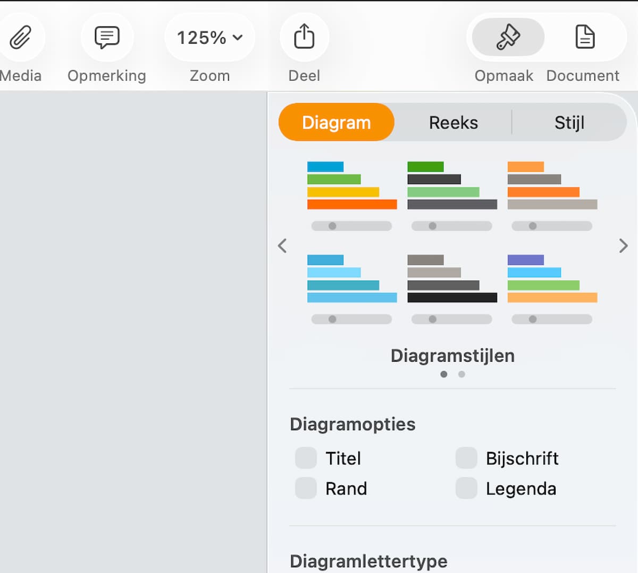Viewport: 638px width, 573px height.
Task: Show next diagram styles with right arrow
Action: click(x=623, y=246)
